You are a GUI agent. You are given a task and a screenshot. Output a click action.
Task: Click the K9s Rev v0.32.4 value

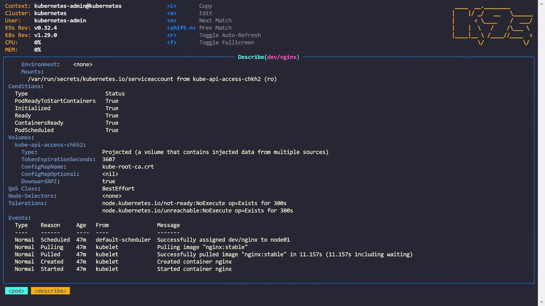click(46, 28)
